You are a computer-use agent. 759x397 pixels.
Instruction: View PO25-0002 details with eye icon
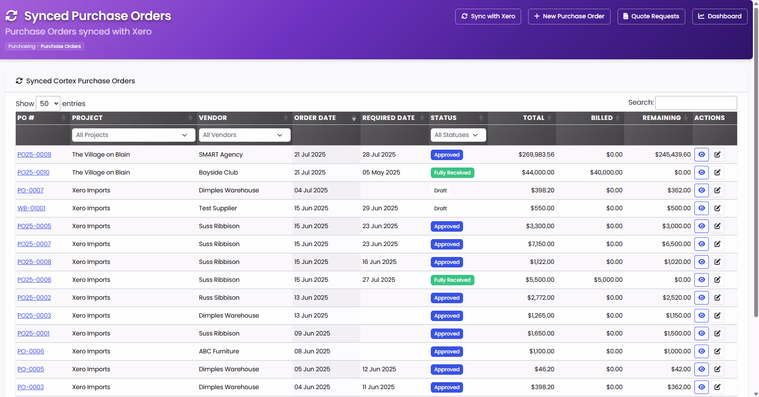coord(701,298)
